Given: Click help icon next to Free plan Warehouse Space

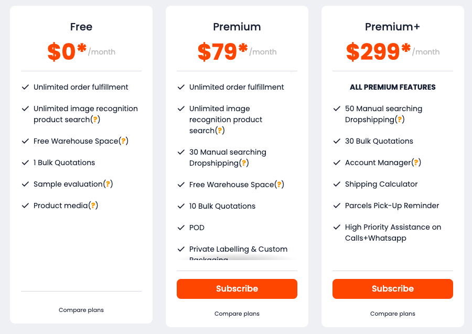Looking at the screenshot, I should point(123,141).
